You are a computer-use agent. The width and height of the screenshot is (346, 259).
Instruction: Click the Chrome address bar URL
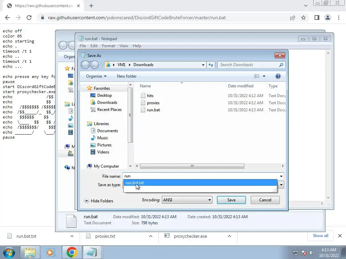[x=137, y=18]
